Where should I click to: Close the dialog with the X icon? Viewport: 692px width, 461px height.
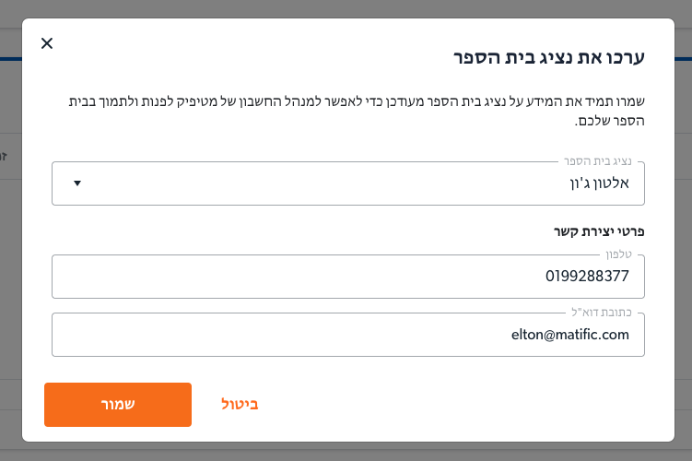(47, 43)
